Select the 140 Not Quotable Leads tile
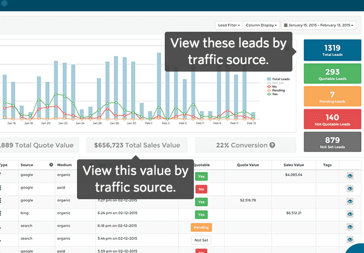The width and height of the screenshot is (364, 253). click(x=332, y=120)
